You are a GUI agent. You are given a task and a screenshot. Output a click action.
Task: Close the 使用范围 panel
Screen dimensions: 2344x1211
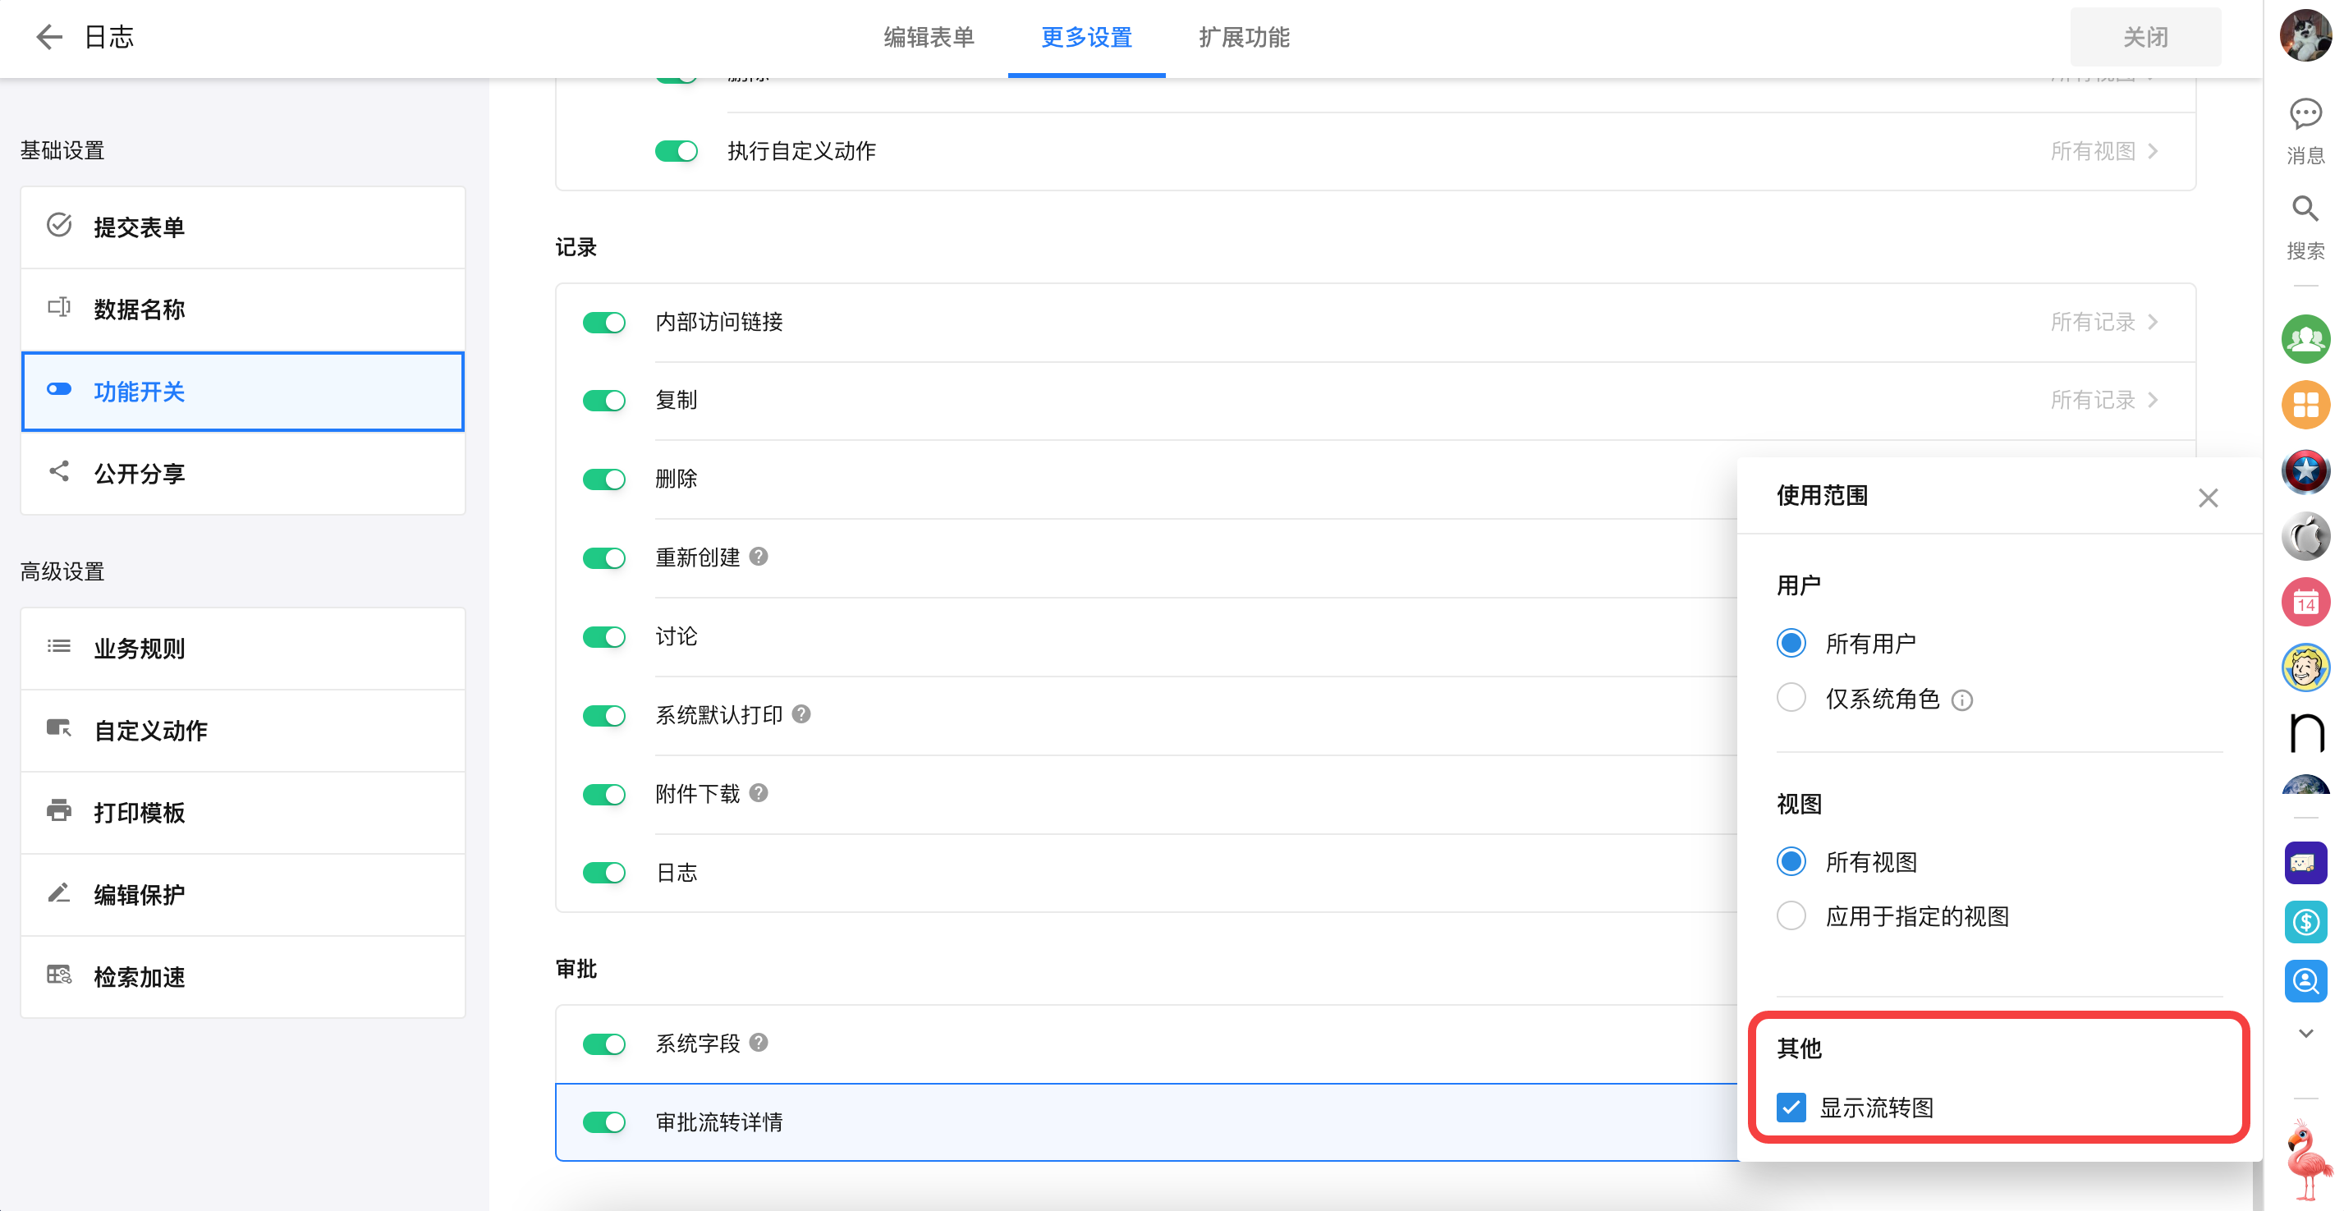(2208, 498)
